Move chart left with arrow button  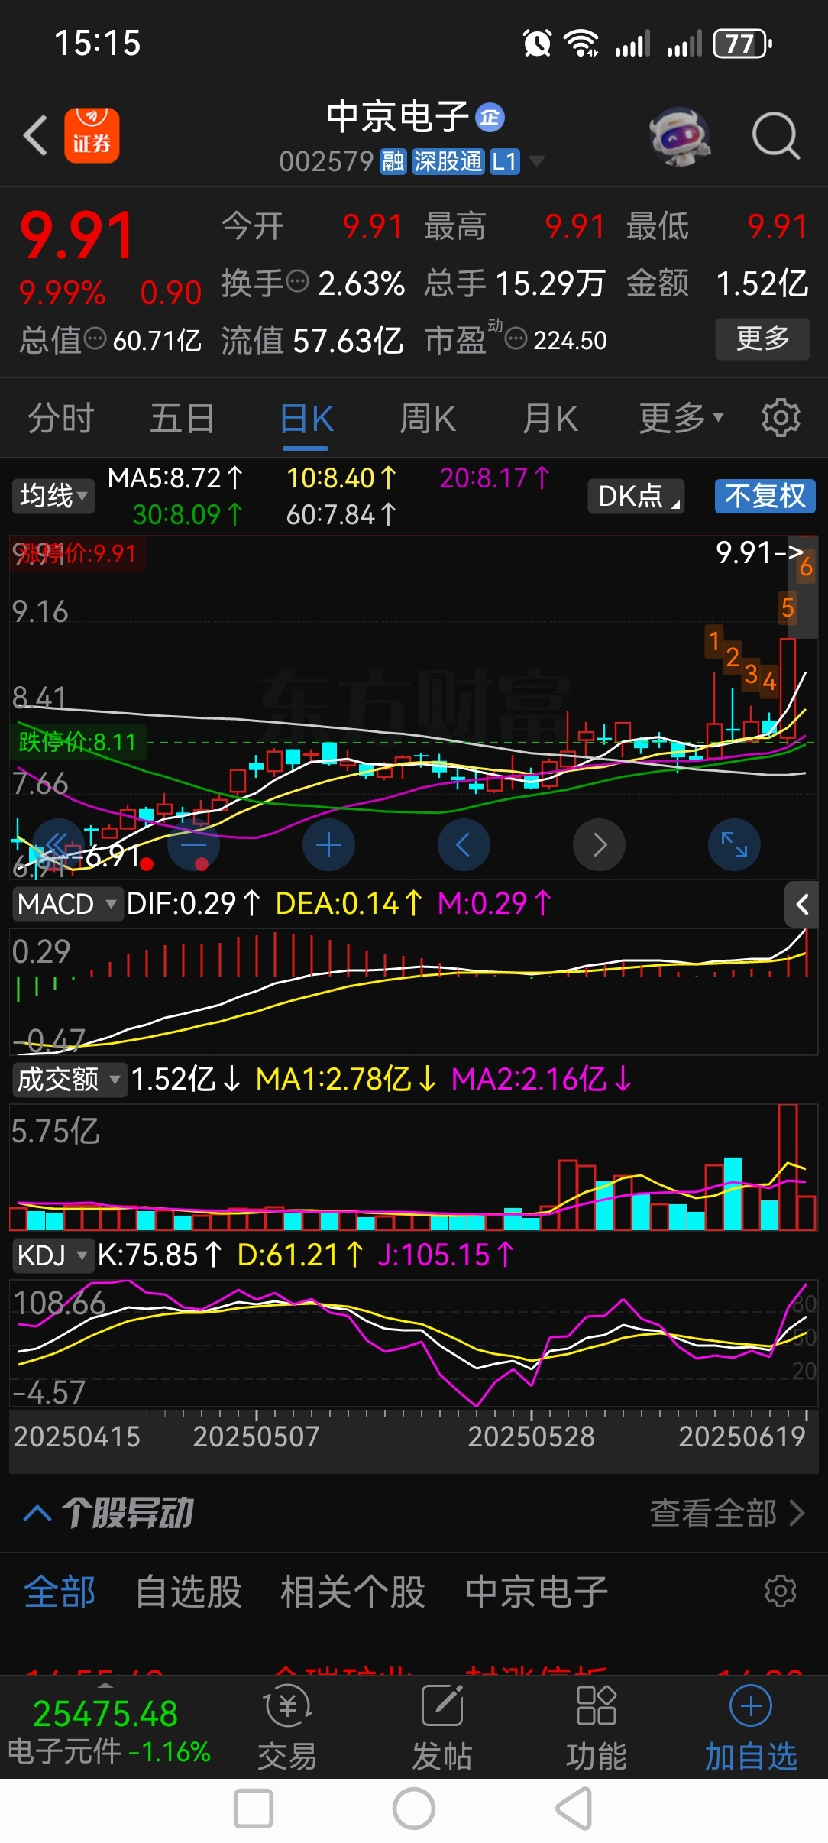[x=464, y=844]
